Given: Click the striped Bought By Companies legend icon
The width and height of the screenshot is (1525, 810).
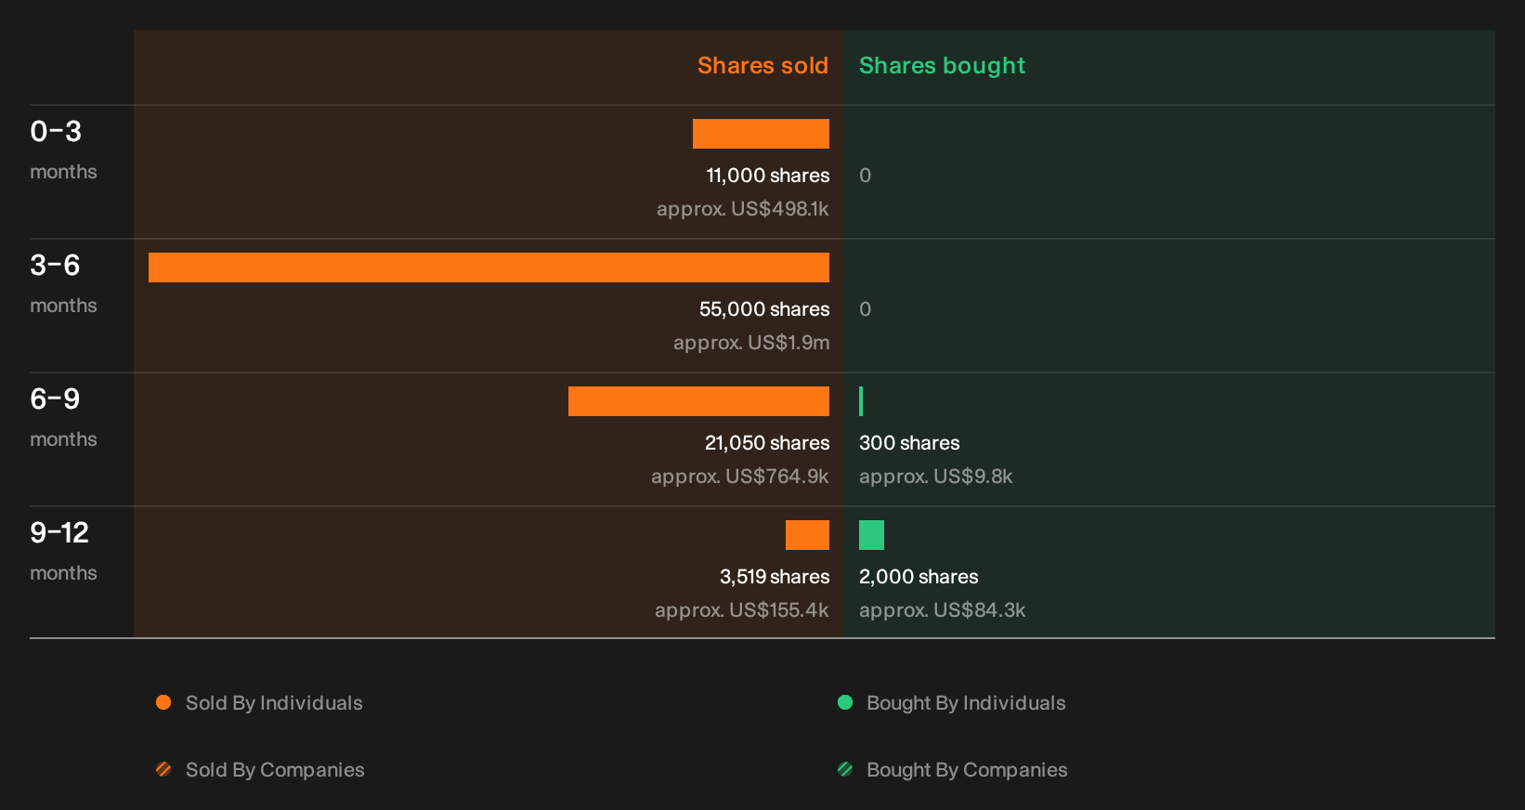Looking at the screenshot, I should click(x=845, y=769).
